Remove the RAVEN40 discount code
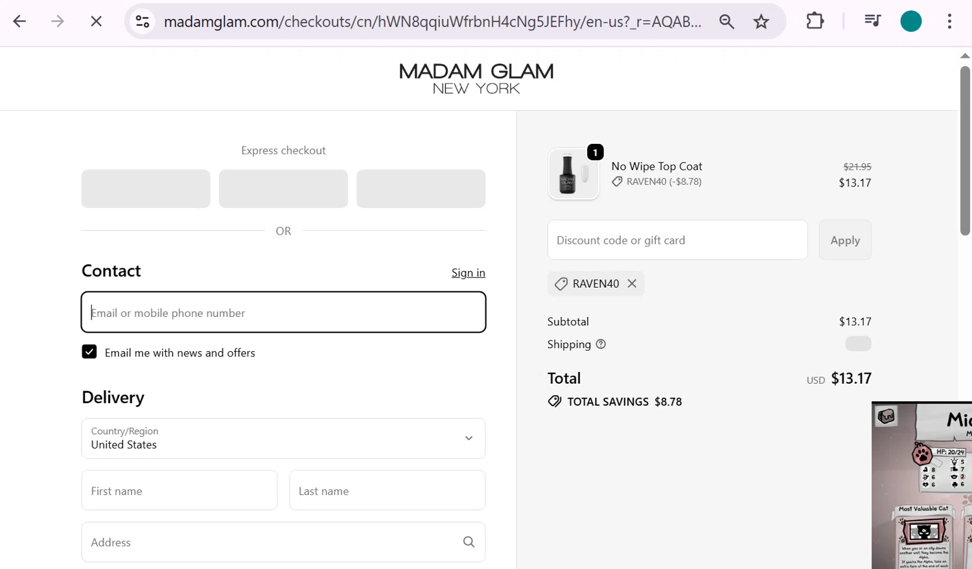Viewport: 972px width, 569px height. coord(632,283)
